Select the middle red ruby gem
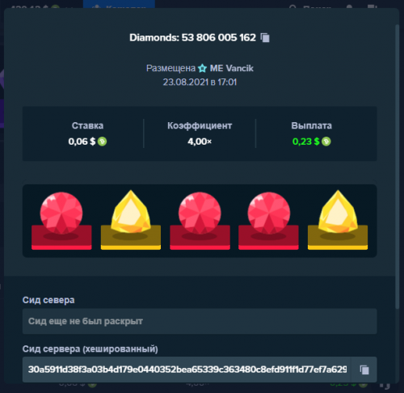Screen dimensions: 404x393 click(x=200, y=221)
